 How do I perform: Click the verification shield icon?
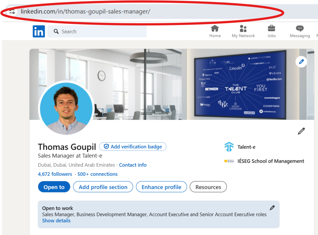click(x=106, y=146)
